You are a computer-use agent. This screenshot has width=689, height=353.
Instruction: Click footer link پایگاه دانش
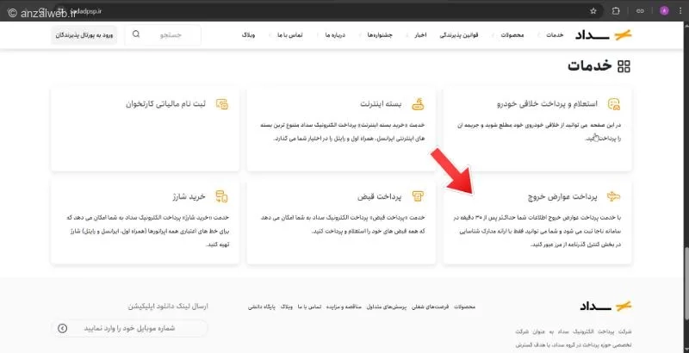pos(262,307)
